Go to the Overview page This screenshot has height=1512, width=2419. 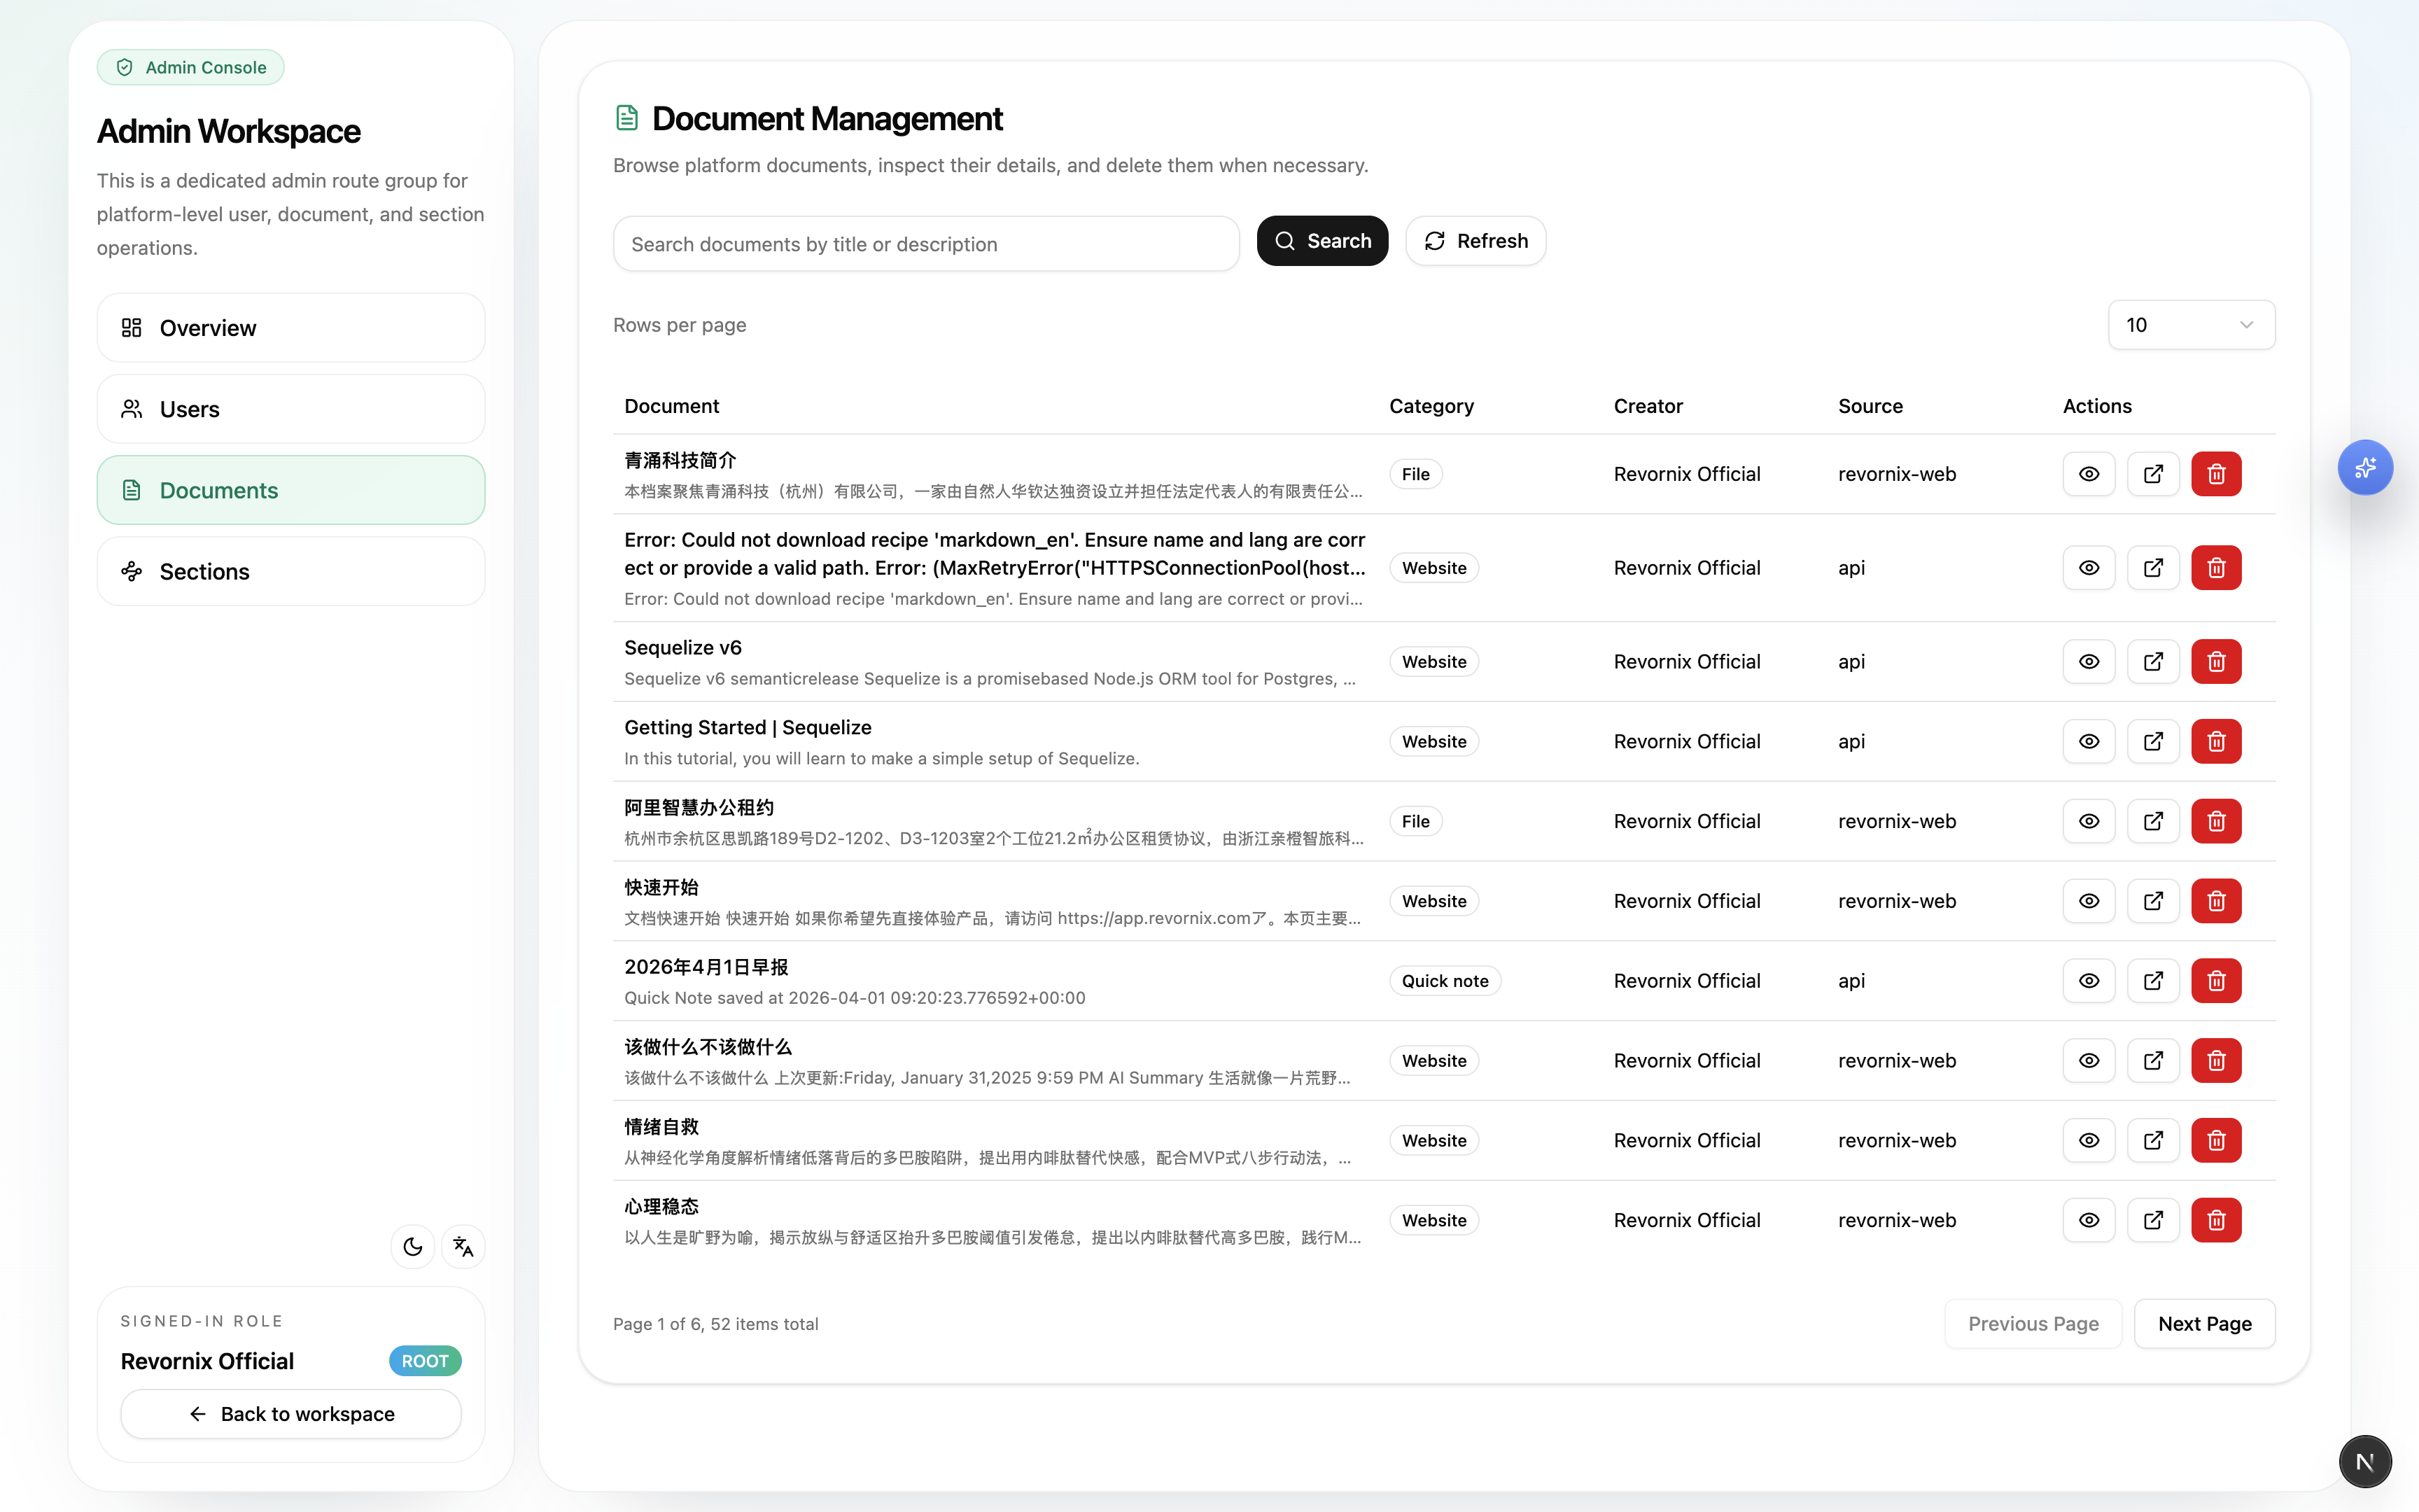pyautogui.click(x=291, y=328)
